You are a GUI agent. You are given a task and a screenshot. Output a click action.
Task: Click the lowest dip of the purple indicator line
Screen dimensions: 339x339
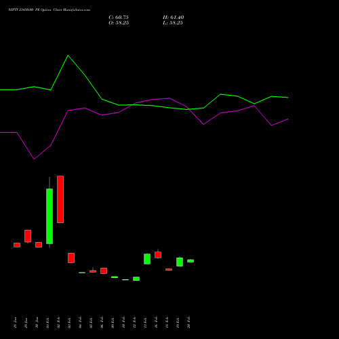click(x=34, y=159)
